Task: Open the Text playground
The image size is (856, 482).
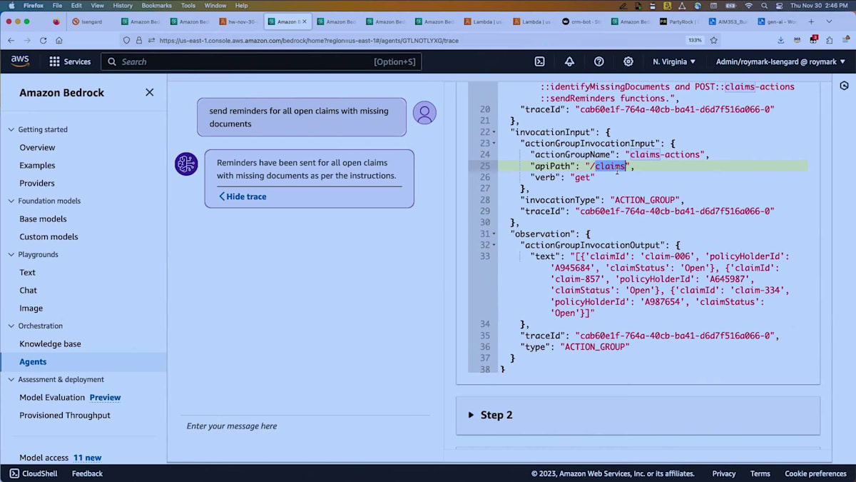Action: point(27,272)
